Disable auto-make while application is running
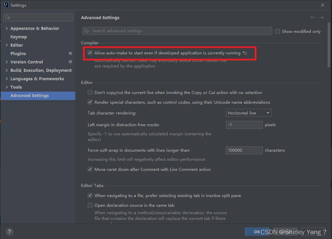The image size is (332, 239). tap(90, 53)
